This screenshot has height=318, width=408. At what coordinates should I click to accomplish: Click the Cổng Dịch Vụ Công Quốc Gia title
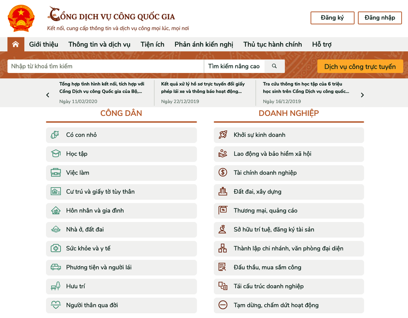(112, 15)
